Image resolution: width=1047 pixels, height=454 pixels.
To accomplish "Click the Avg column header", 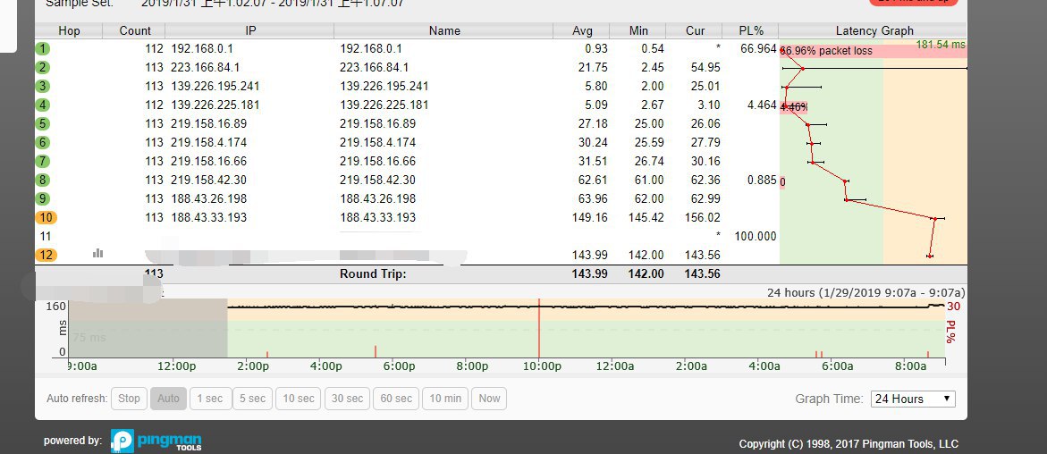I will [x=582, y=30].
